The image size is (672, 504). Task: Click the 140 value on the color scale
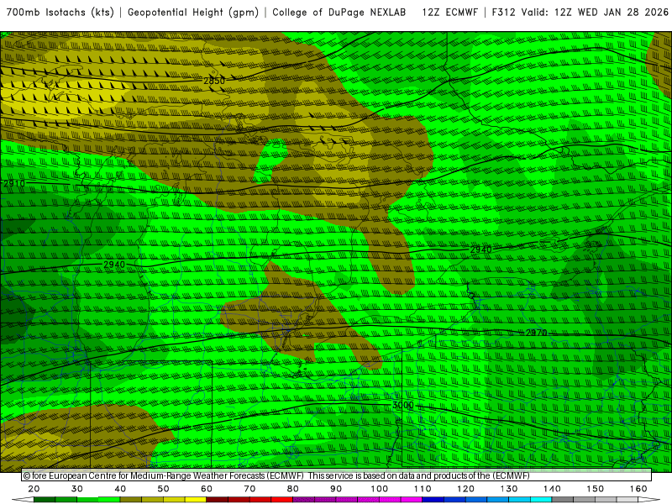[552, 489]
